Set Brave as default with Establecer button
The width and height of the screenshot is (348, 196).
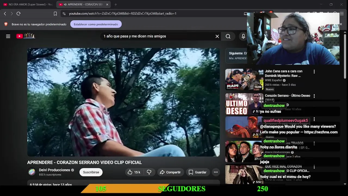click(x=96, y=24)
